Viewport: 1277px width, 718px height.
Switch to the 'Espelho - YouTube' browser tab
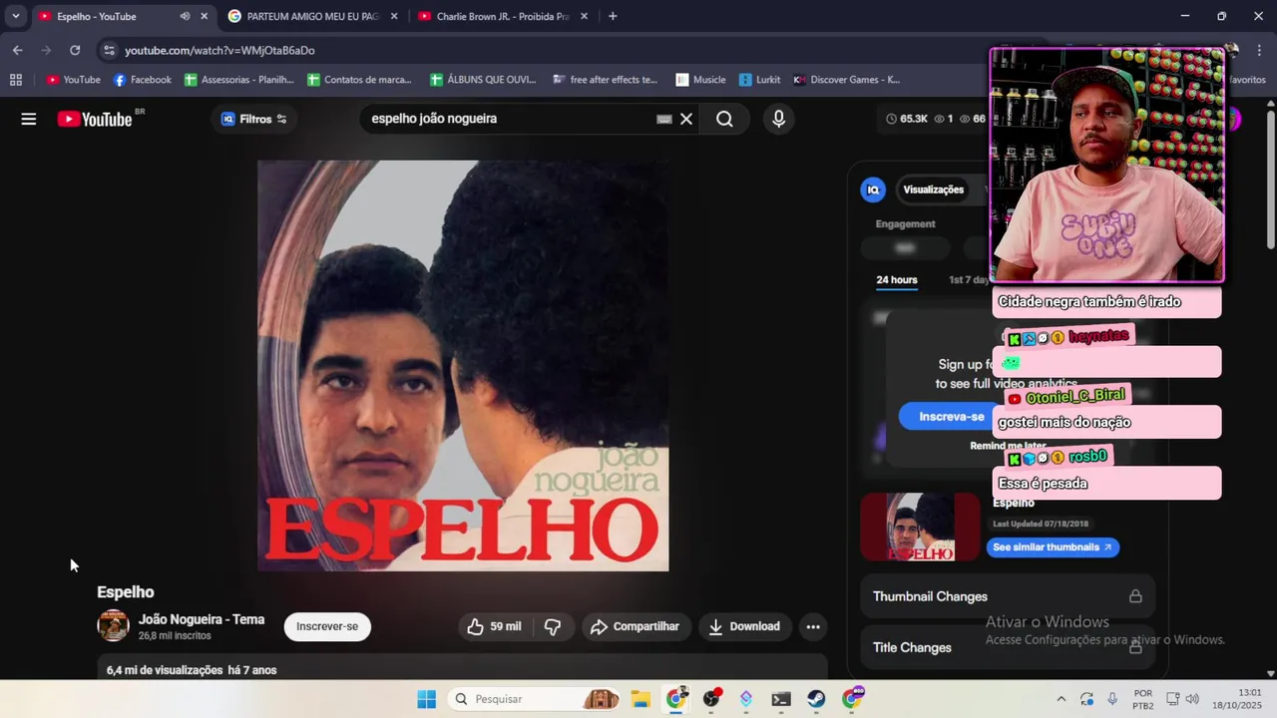[110, 16]
